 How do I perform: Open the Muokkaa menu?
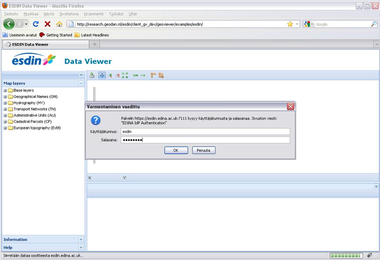[x=31, y=14]
